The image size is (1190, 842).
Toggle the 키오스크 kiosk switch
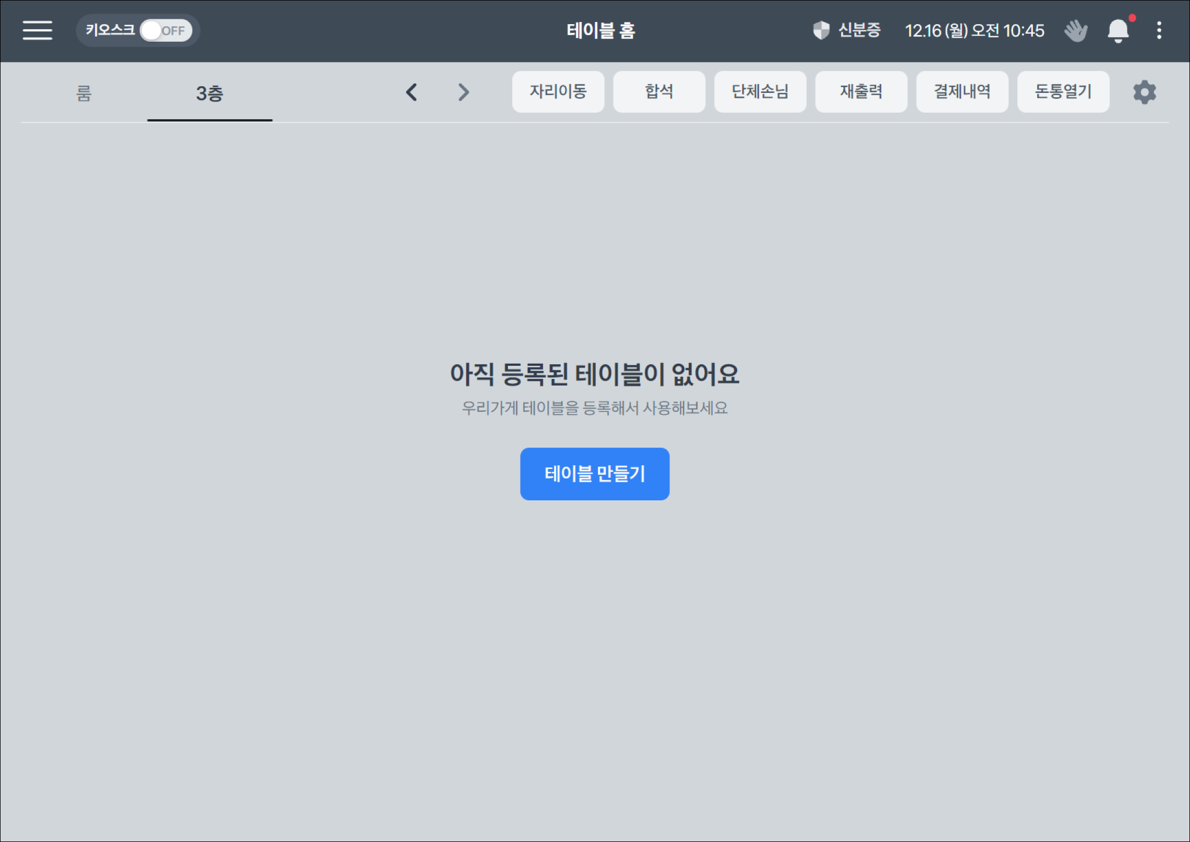[x=165, y=30]
